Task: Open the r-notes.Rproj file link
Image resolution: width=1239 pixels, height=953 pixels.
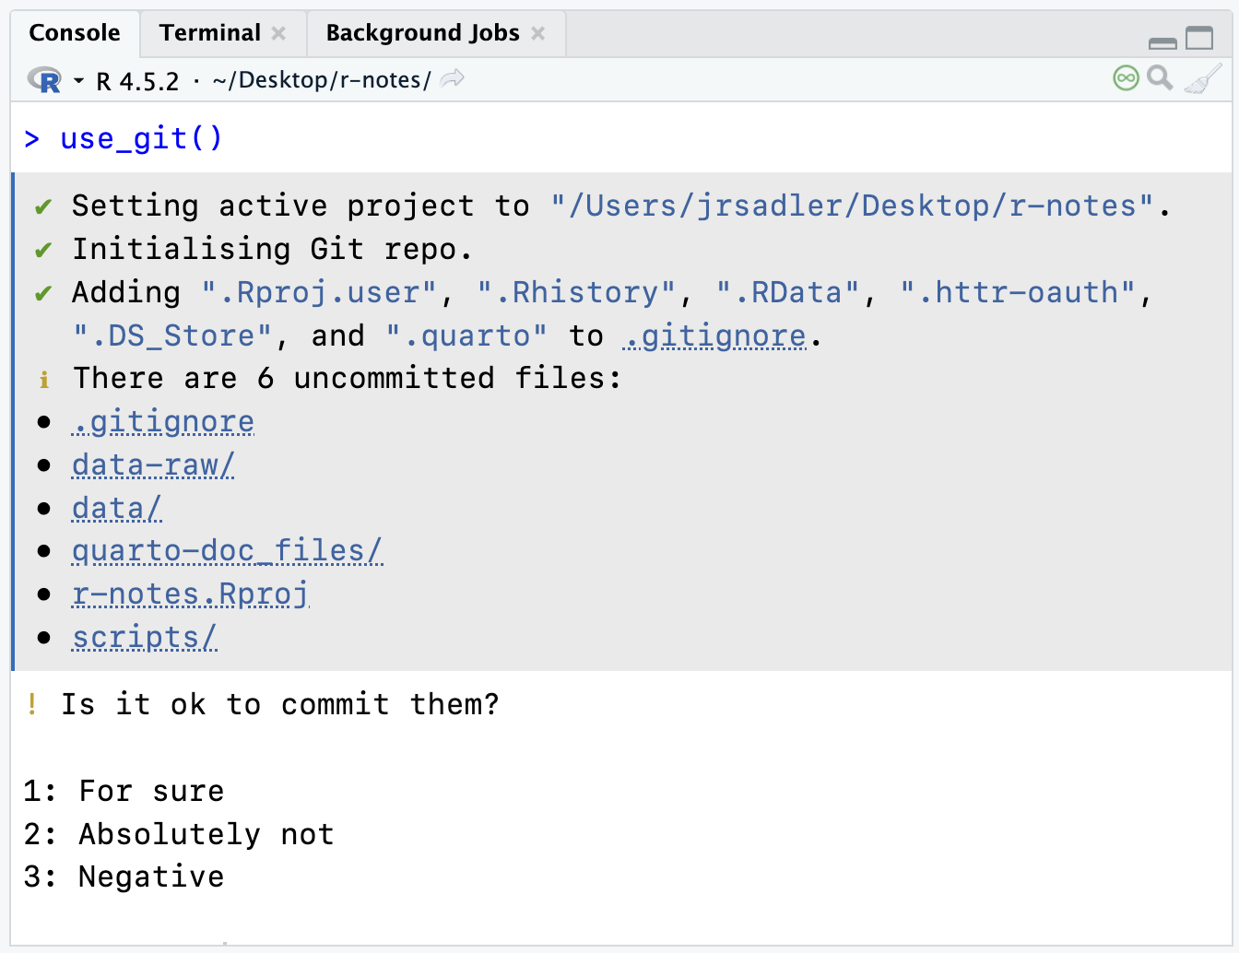Action: click(x=190, y=594)
